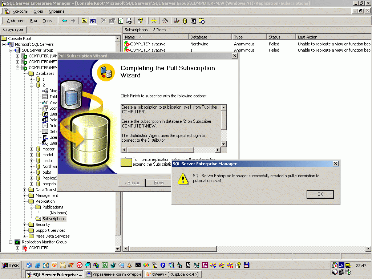Click the Up one level folder icon

tap(84, 21)
